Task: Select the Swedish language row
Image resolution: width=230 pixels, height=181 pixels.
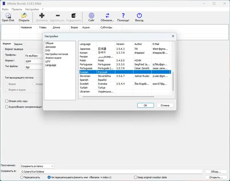Action: [125, 84]
